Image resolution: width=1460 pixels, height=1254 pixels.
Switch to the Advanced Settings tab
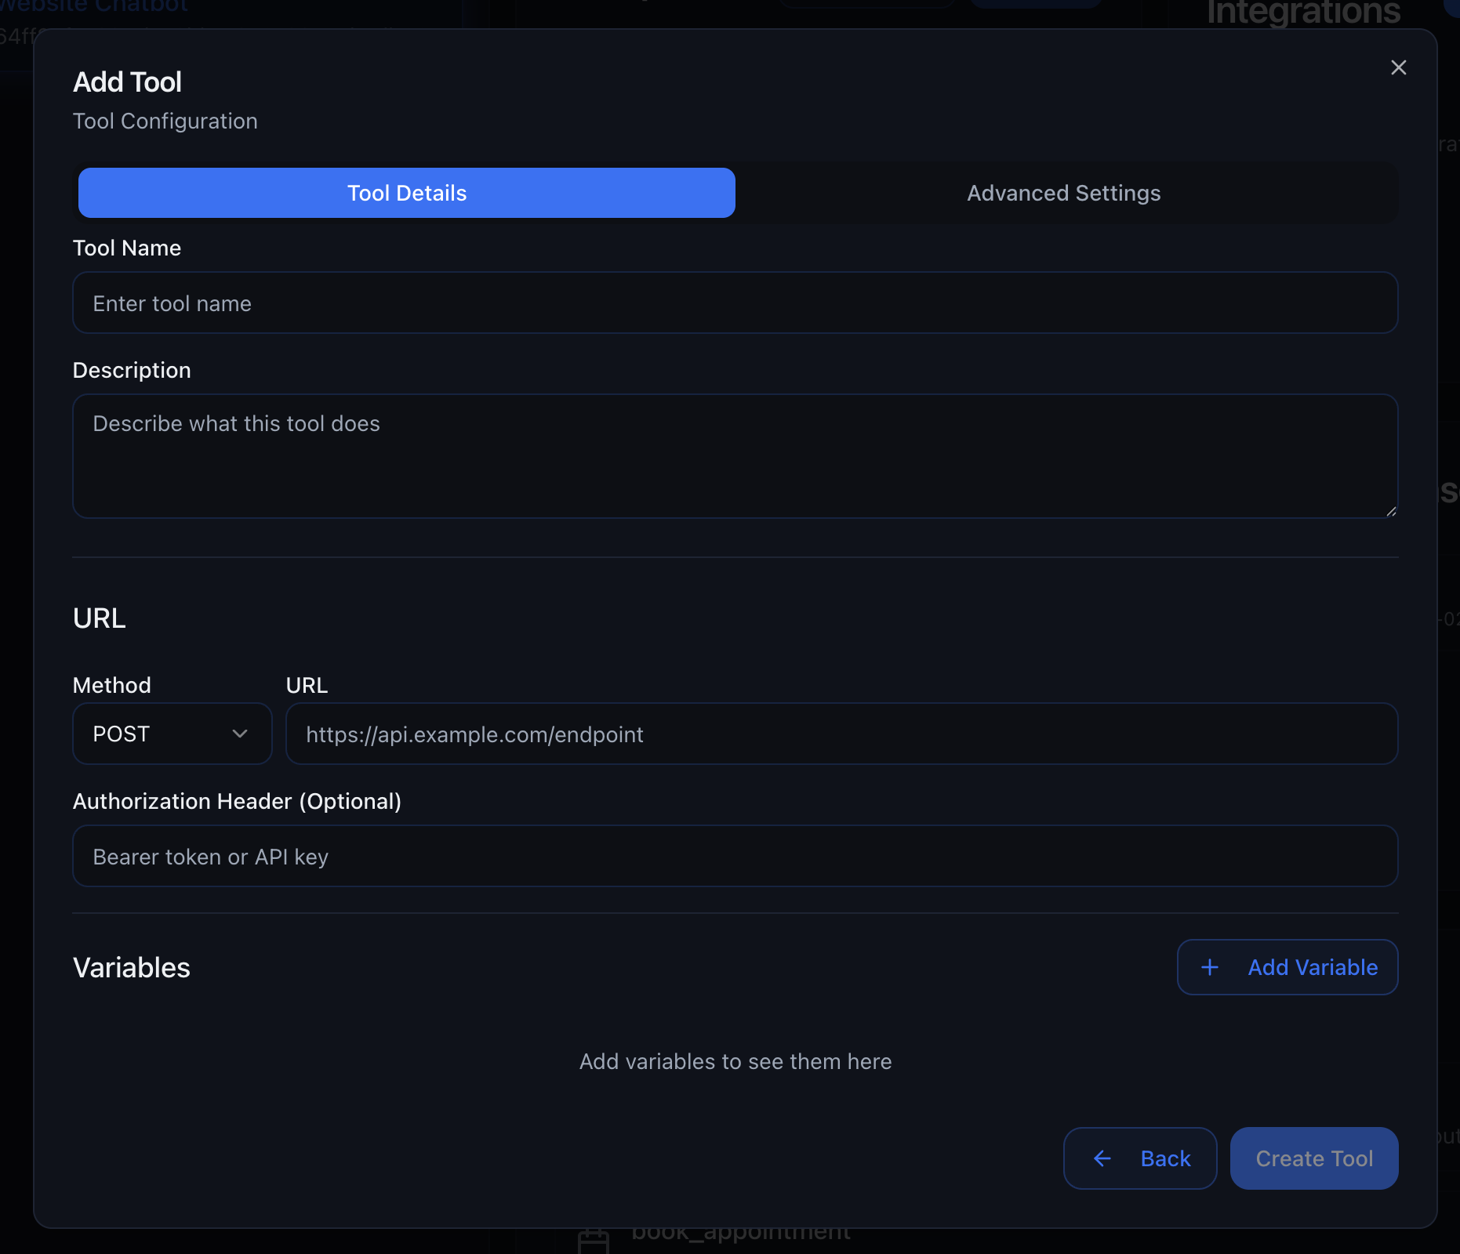pos(1063,193)
